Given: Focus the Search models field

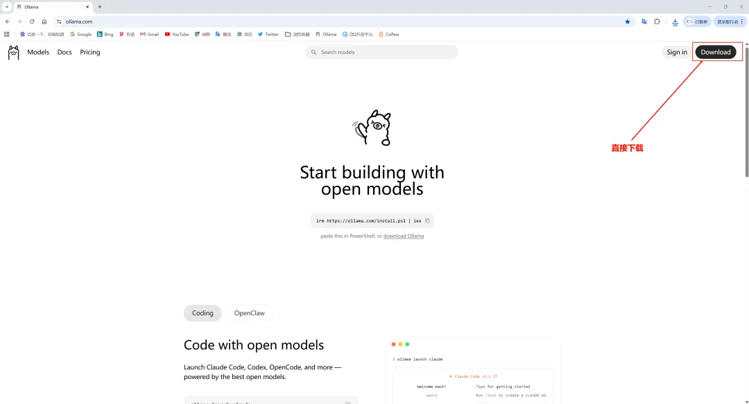Looking at the screenshot, I should click(381, 52).
